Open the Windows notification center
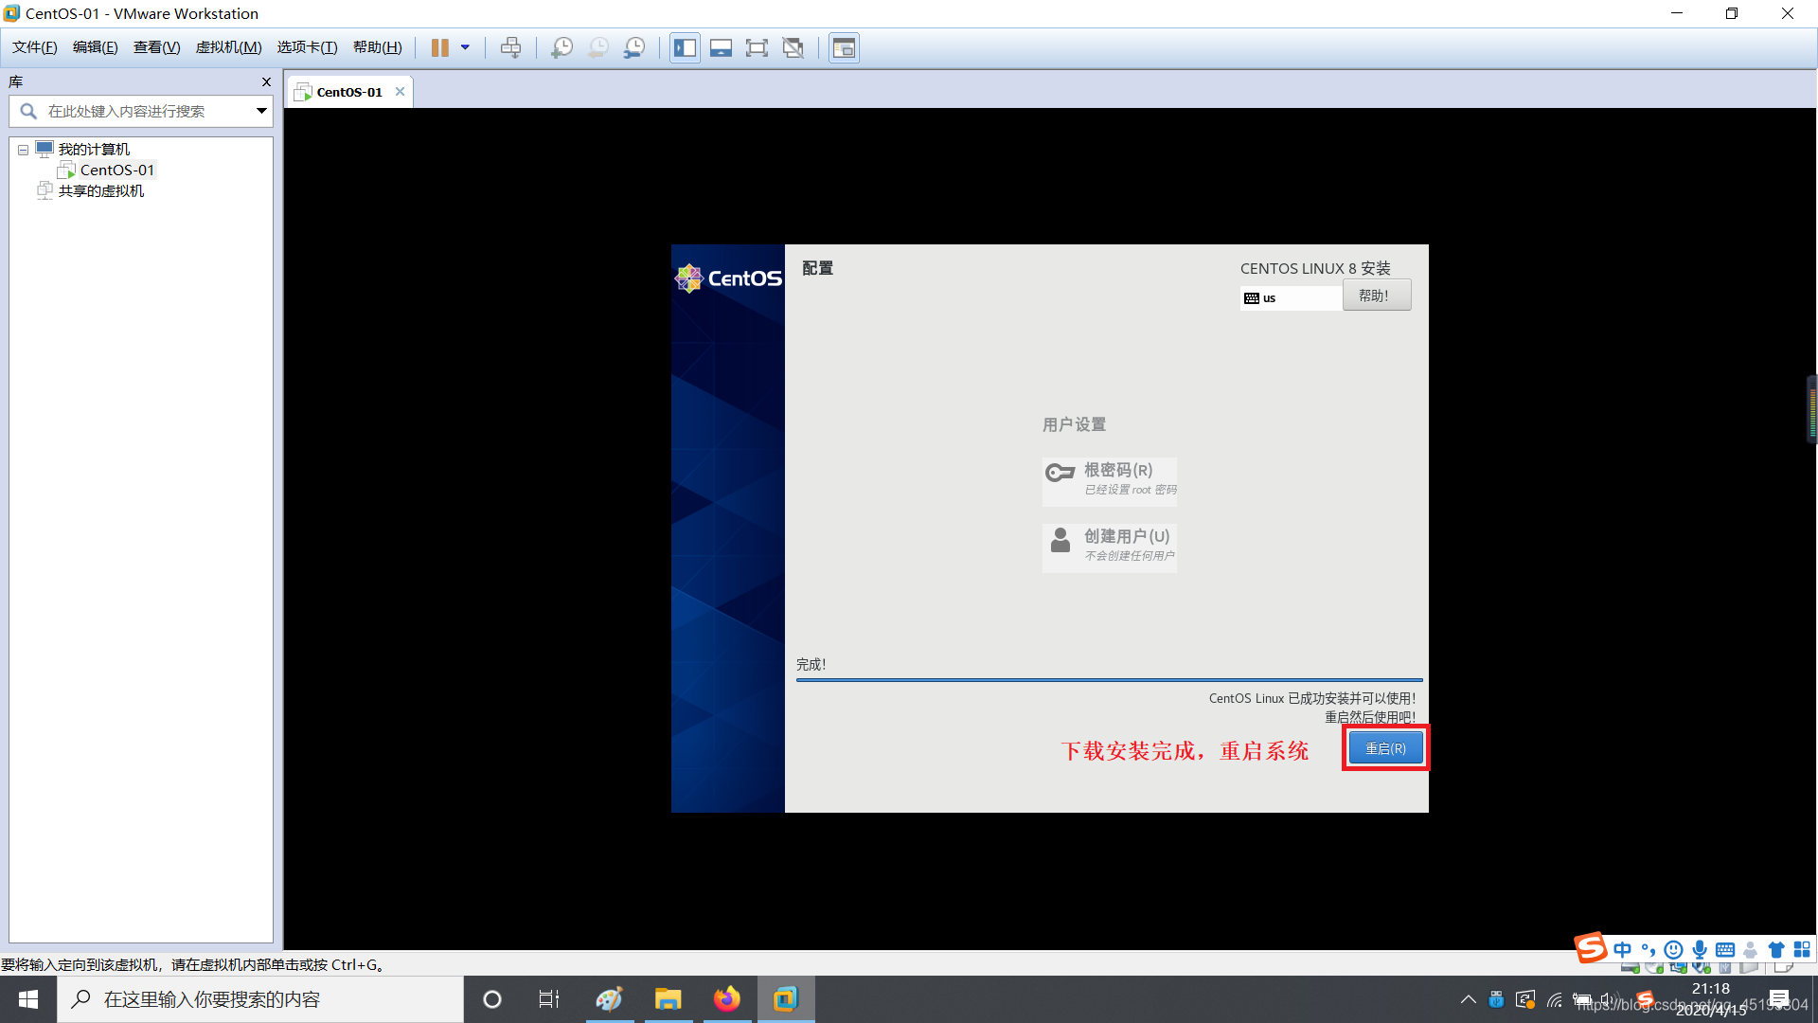1818x1023 pixels. click(x=1779, y=999)
